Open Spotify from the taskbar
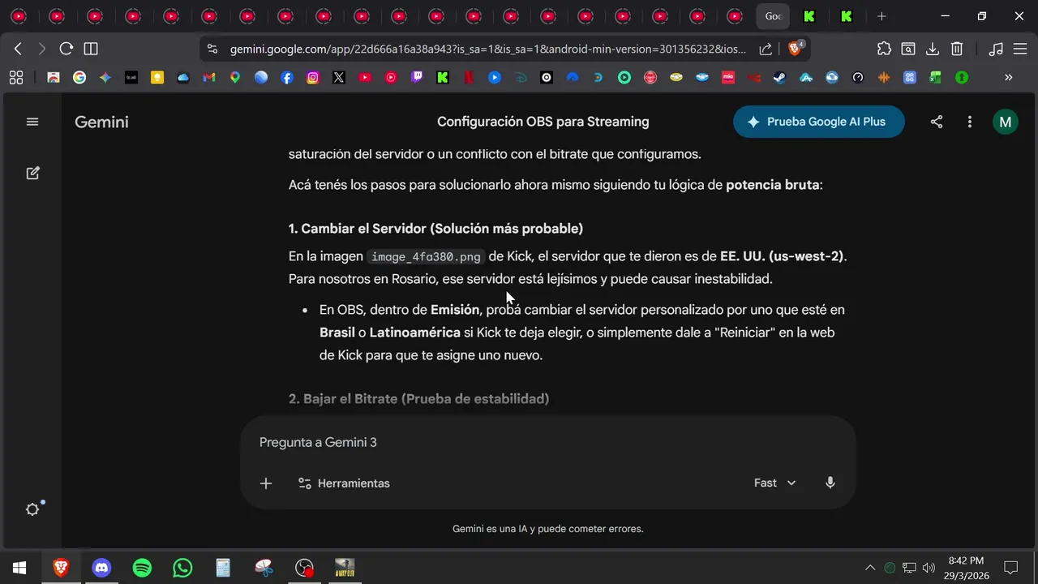The width and height of the screenshot is (1038, 584). (x=142, y=568)
